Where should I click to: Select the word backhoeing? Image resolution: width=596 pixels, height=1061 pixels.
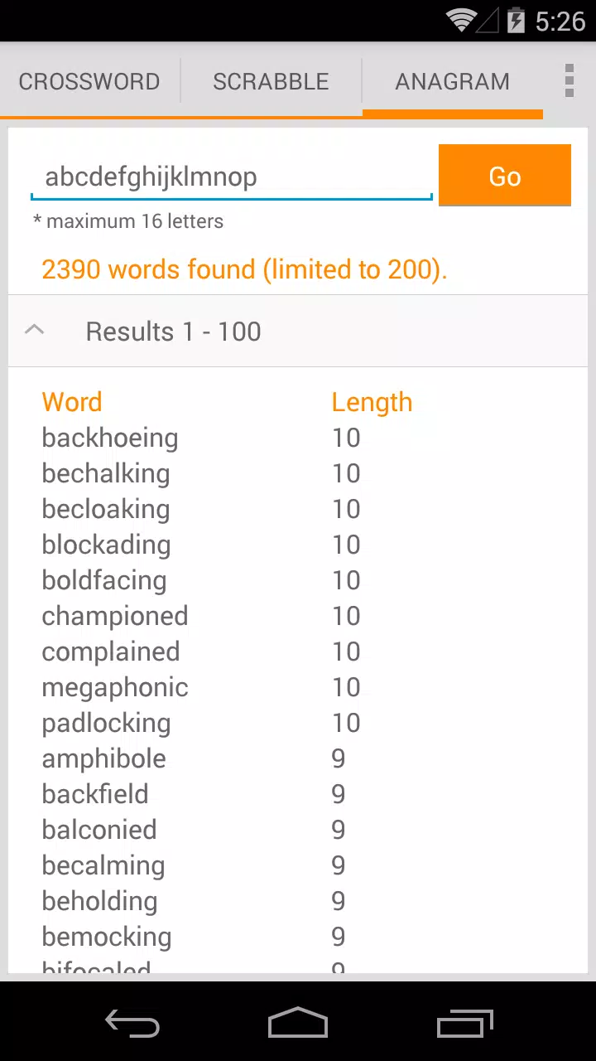coord(110,438)
